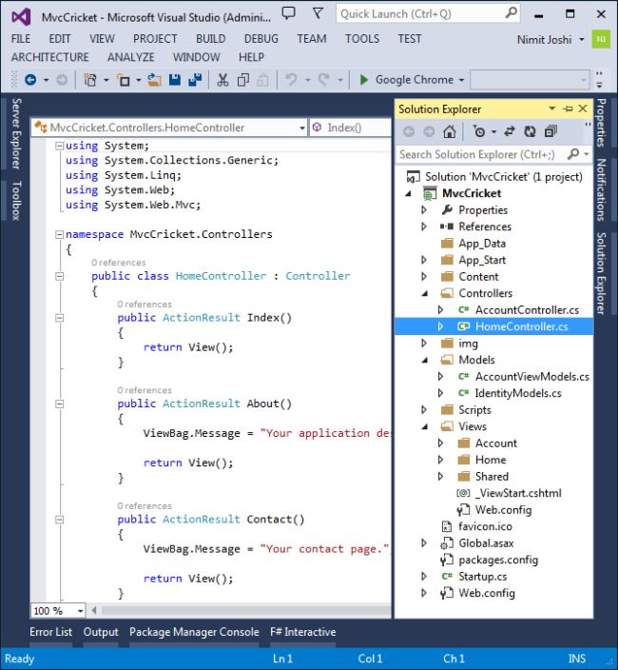The height and width of the screenshot is (670, 618).
Task: Collapse the Views folder
Action: 425,427
